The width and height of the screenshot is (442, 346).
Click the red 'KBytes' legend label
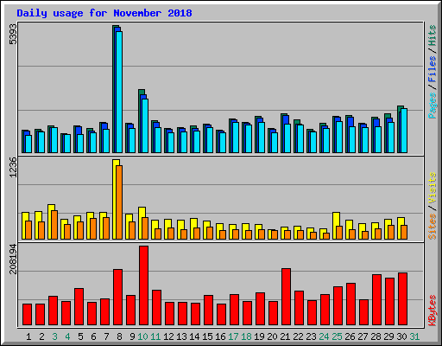tap(433, 311)
